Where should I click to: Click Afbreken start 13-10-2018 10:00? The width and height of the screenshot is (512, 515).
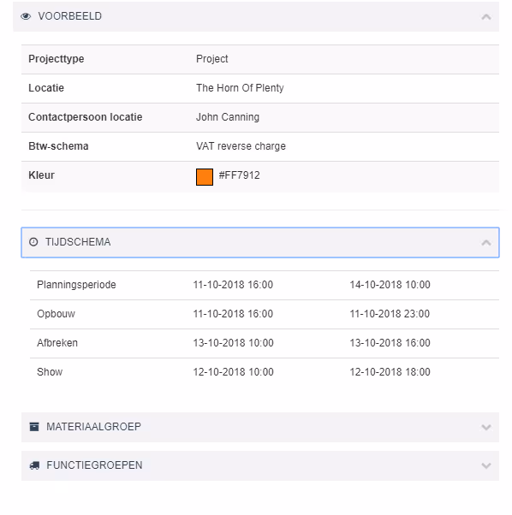[234, 343]
